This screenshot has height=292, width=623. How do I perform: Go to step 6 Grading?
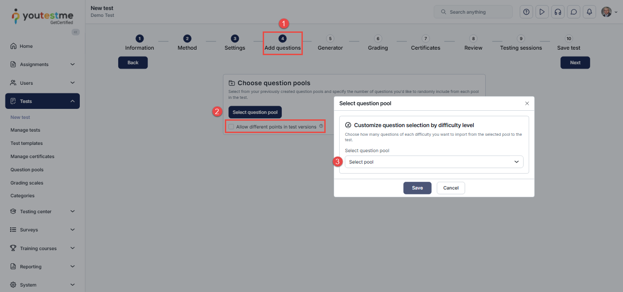378,43
